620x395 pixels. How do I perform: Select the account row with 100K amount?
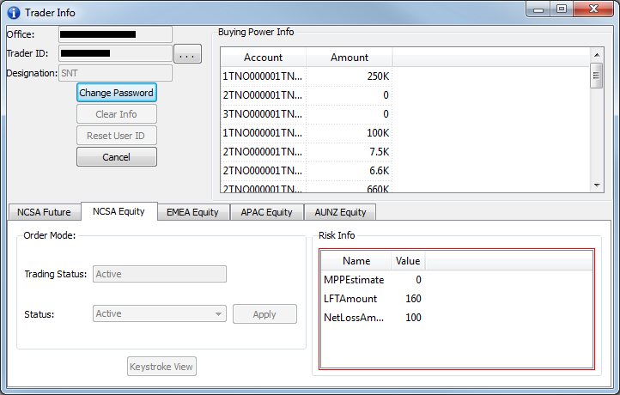[x=306, y=133]
